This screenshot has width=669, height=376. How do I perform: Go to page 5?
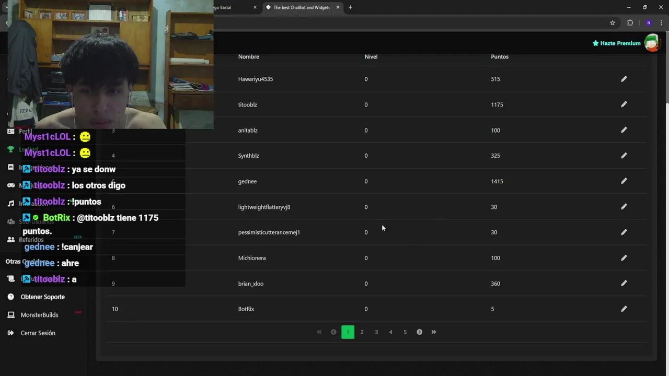405,332
